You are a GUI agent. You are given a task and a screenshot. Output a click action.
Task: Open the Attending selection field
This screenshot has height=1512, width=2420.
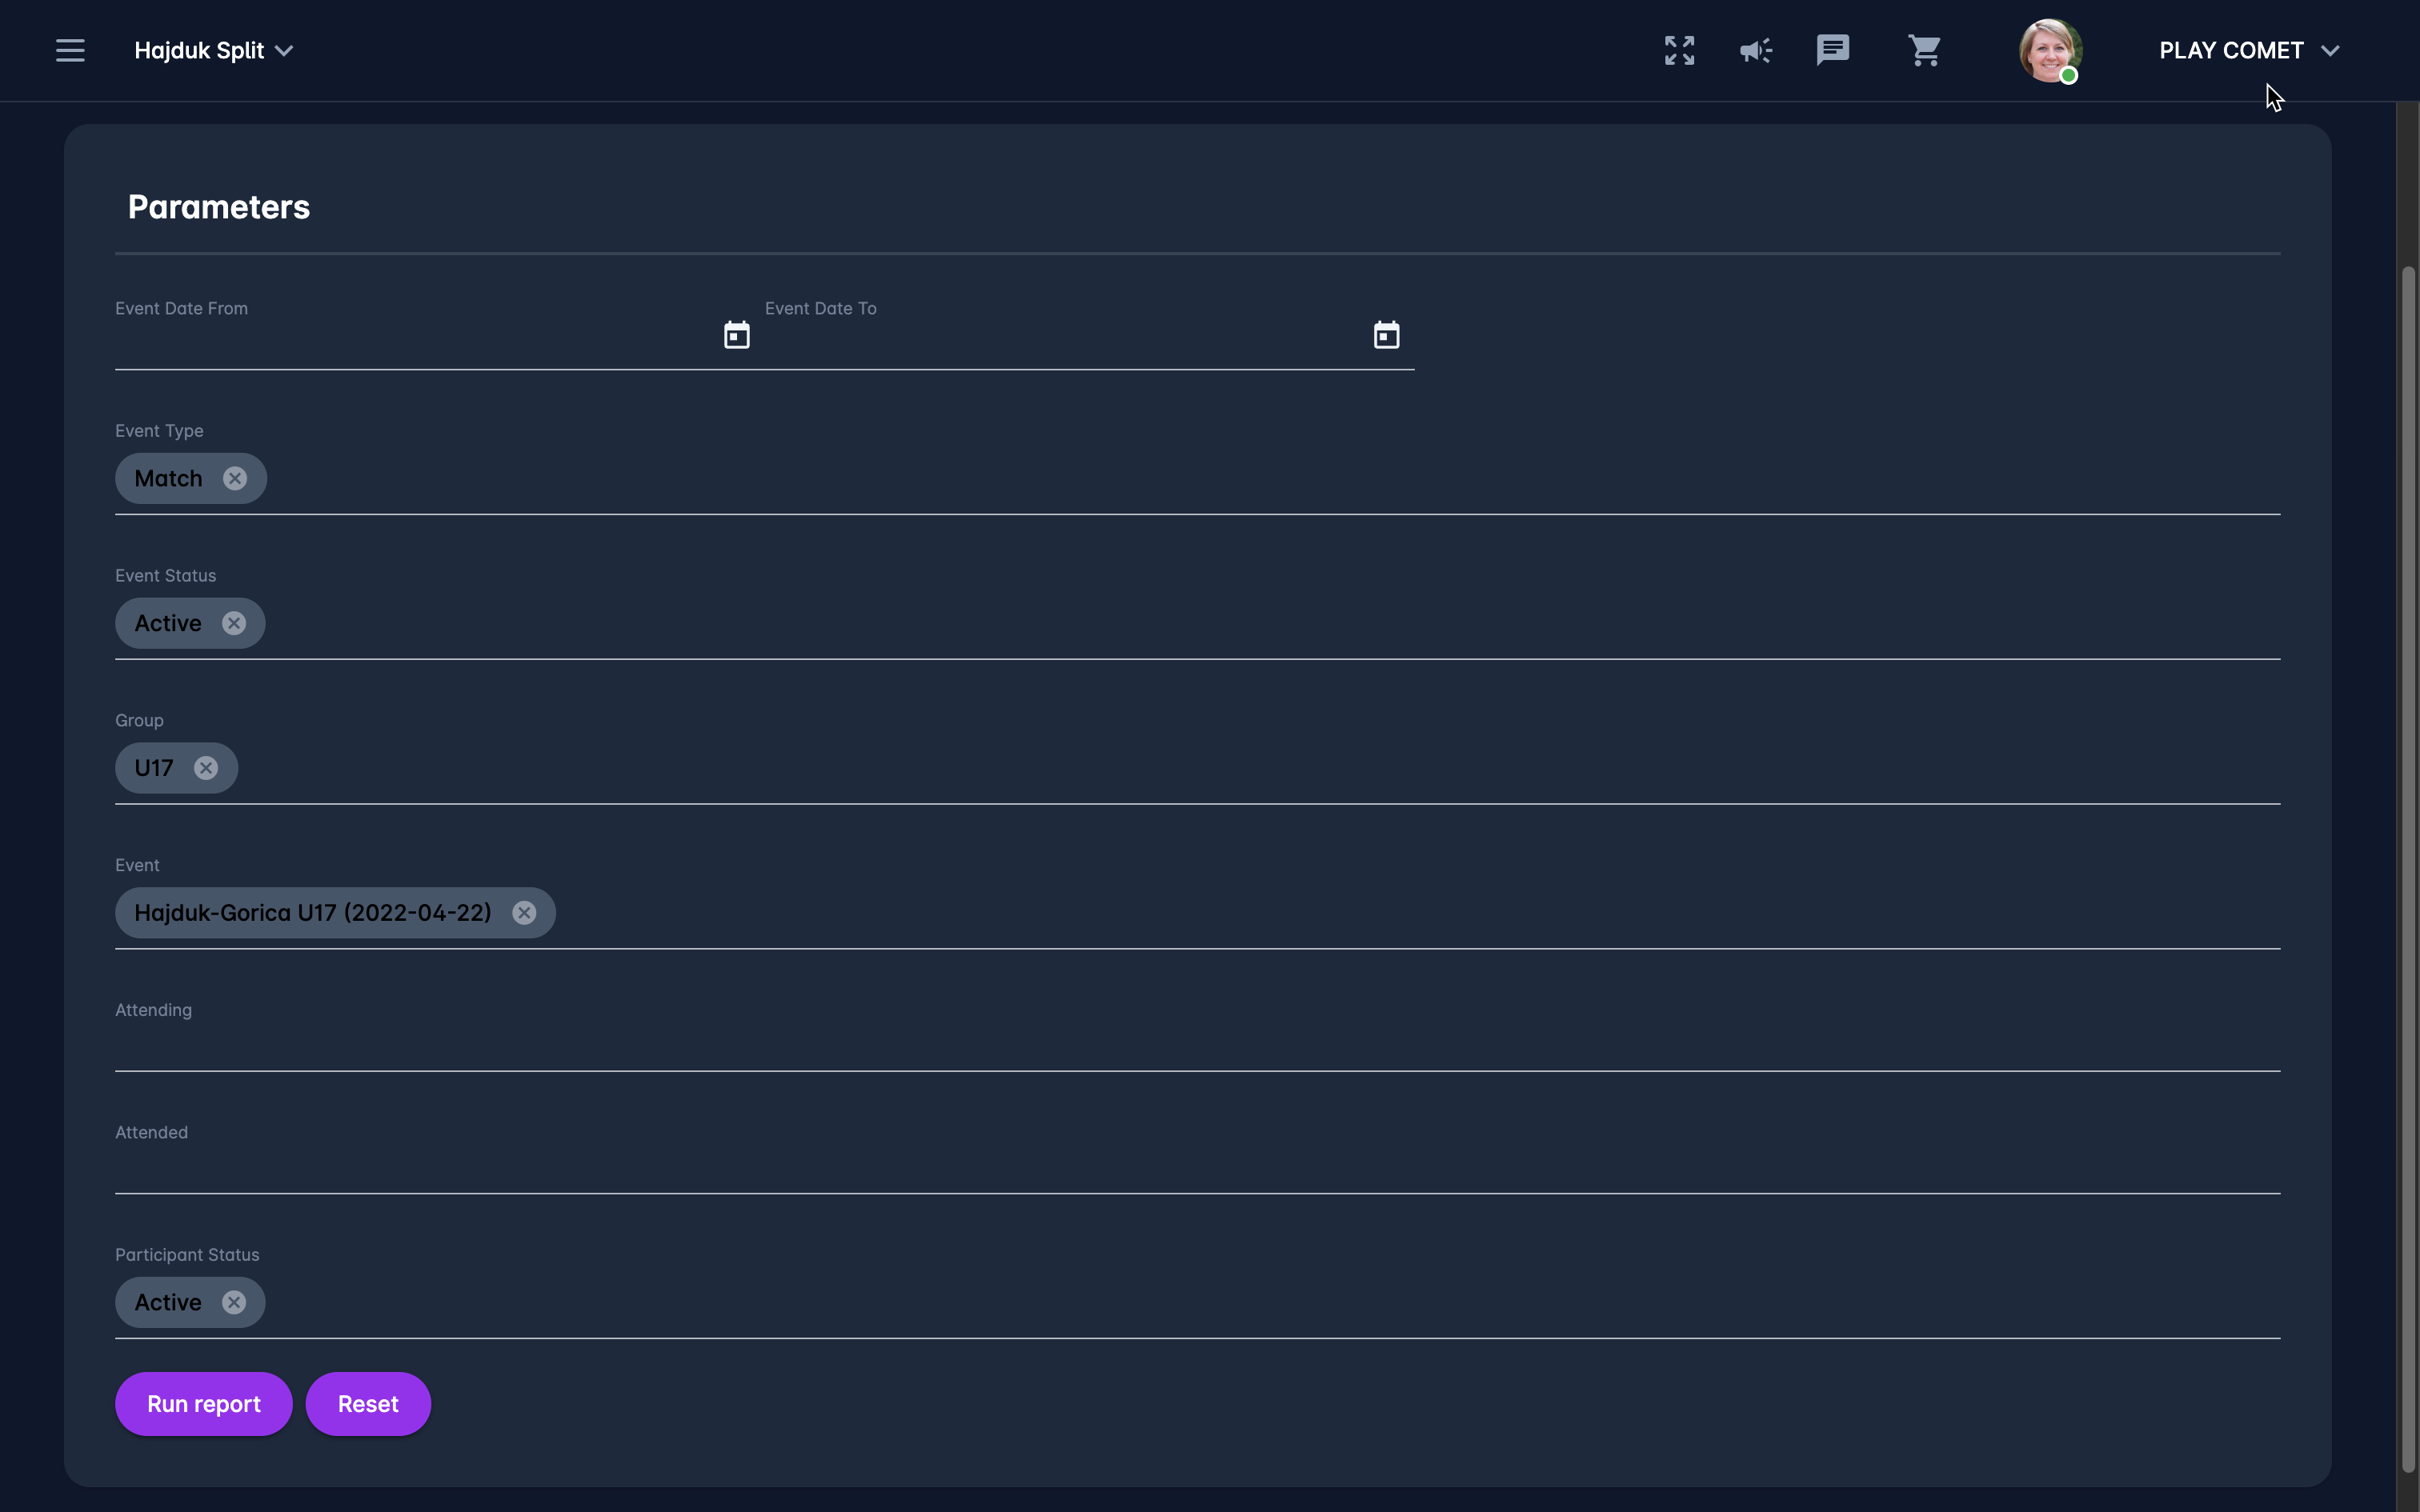(x=1196, y=1046)
